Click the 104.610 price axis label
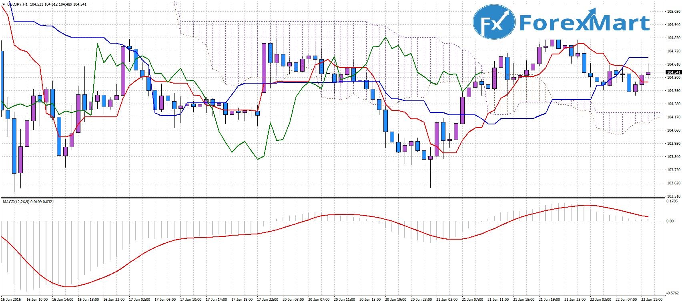This screenshot has height=304, width=682. 674,64
